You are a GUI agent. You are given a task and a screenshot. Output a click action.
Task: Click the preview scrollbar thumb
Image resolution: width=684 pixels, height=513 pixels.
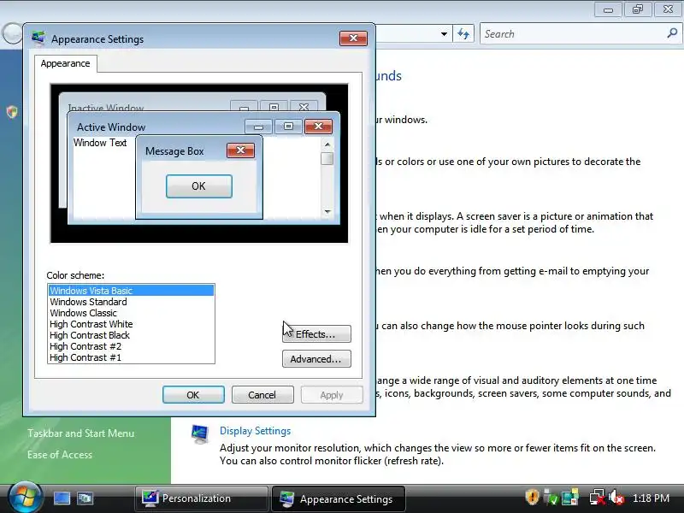point(327,158)
